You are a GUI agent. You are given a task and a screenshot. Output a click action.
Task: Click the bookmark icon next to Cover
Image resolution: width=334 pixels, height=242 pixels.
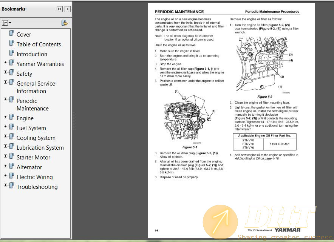tap(12, 34)
